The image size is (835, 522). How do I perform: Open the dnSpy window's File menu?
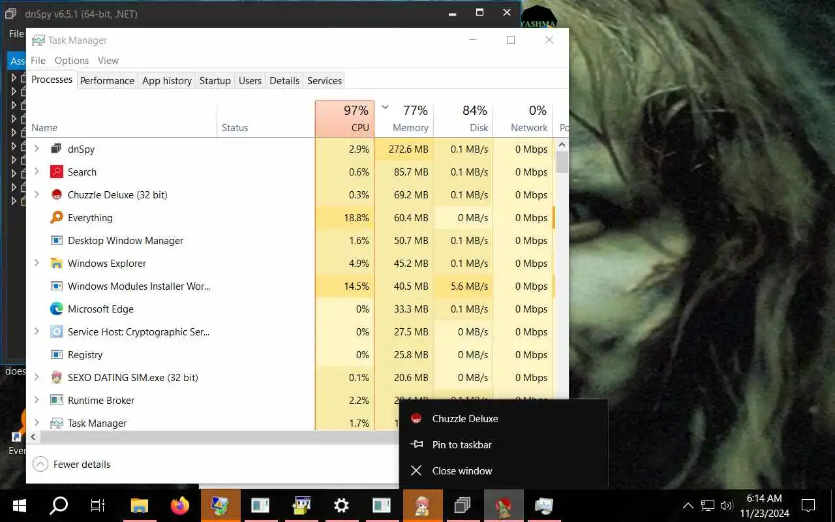tap(16, 33)
